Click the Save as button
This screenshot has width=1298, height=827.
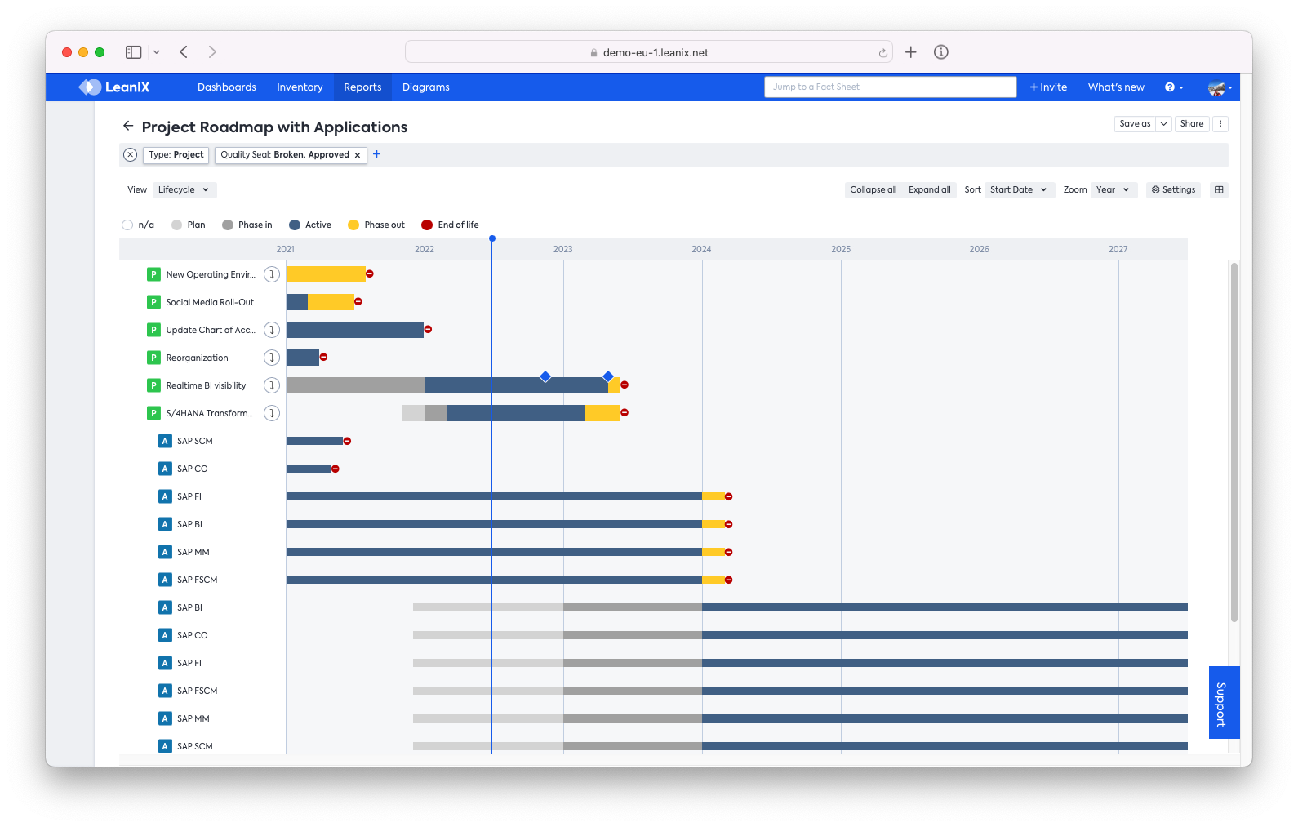click(x=1135, y=124)
